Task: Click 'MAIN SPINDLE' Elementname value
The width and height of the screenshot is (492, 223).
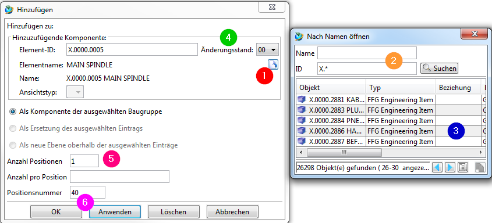Action: (90, 65)
